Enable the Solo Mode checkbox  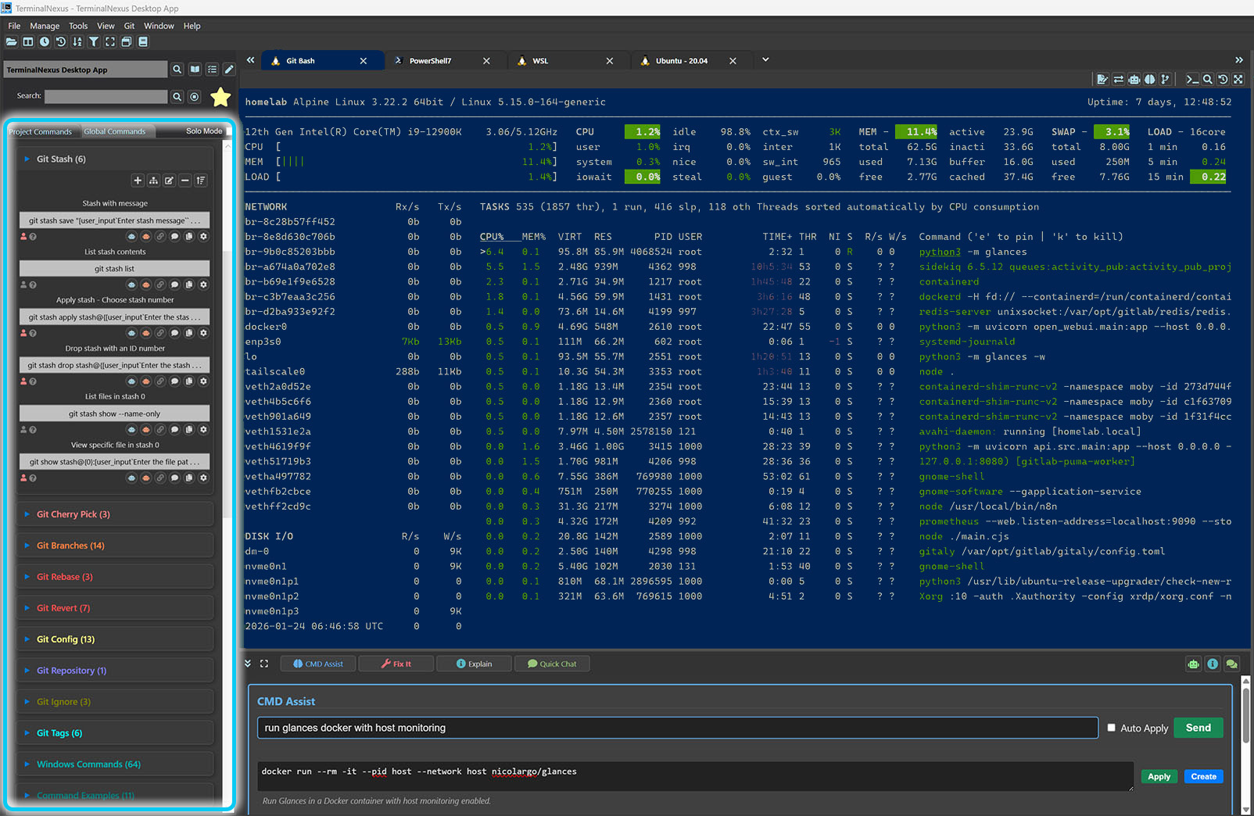228,131
